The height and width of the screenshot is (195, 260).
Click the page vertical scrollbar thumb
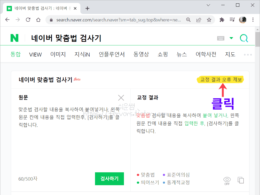[x=257, y=39]
